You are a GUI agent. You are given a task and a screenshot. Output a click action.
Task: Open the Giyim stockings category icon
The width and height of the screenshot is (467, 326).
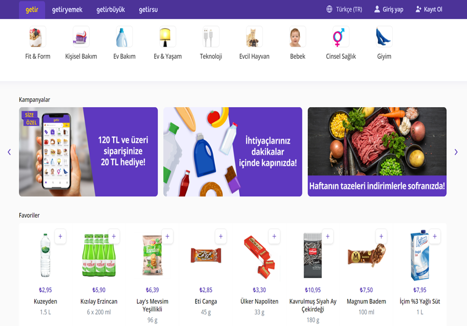(384, 37)
